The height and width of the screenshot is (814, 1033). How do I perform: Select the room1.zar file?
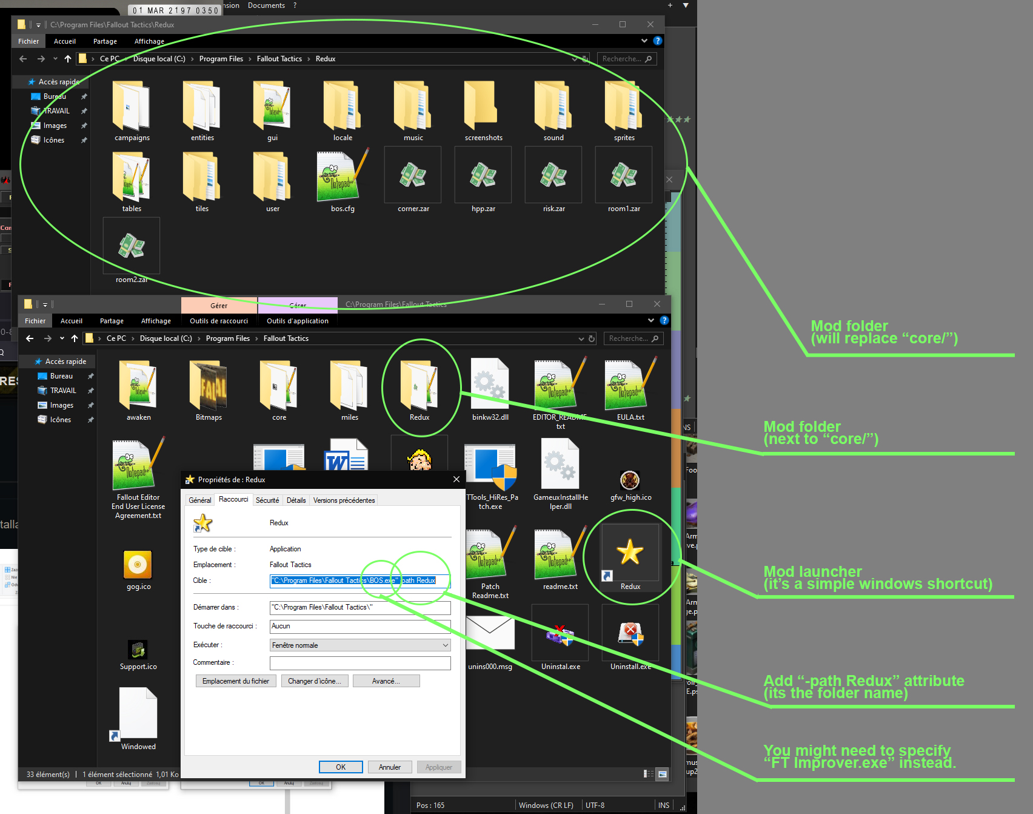pos(624,180)
